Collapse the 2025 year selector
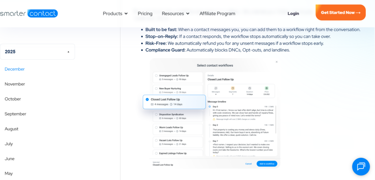Viewport: 375px width, 180px height. tap(37, 52)
